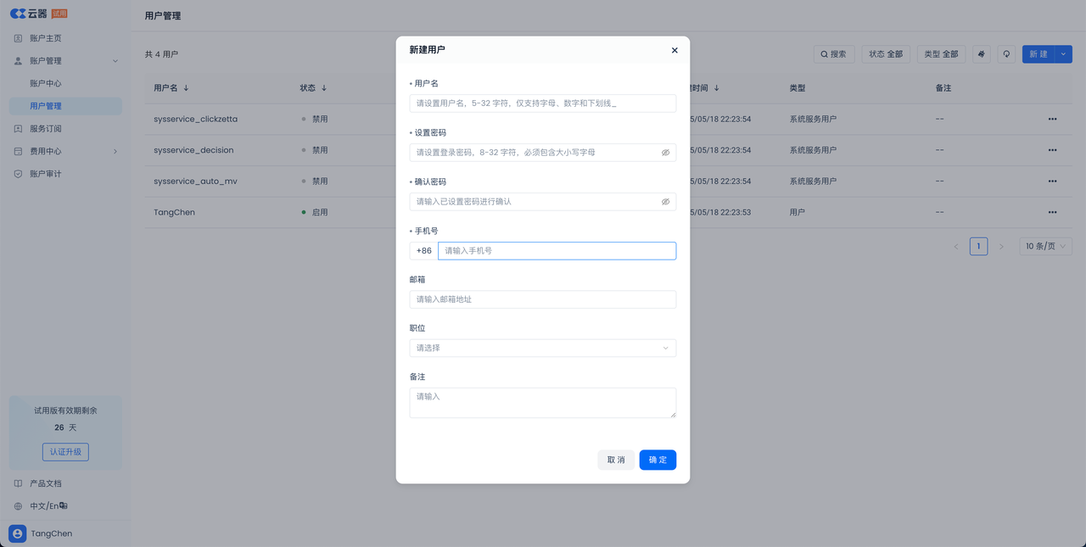Go to 服务订阅 in the sidebar
1086x547 pixels.
tap(45, 129)
